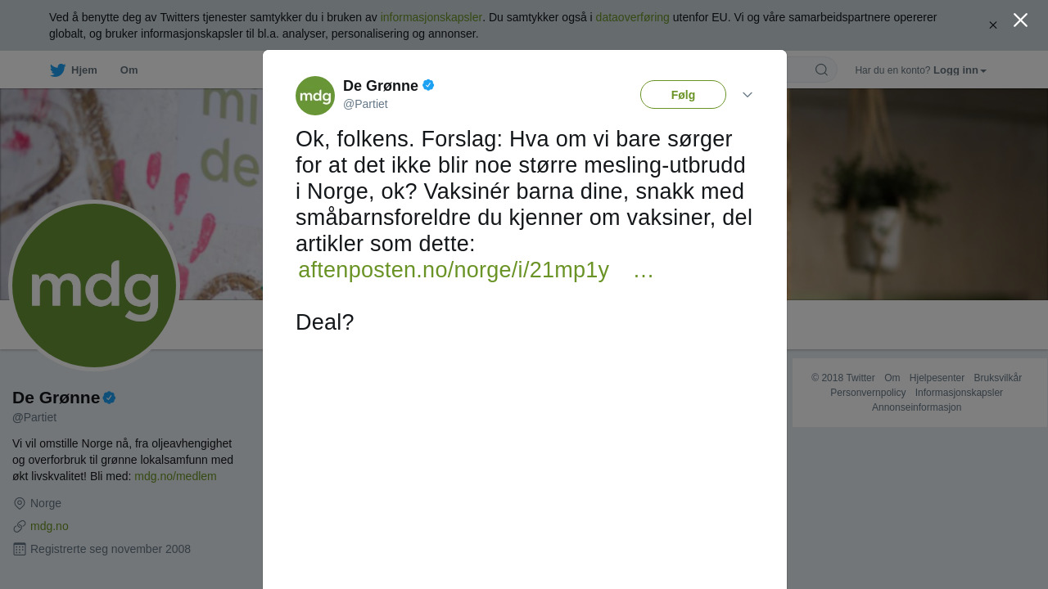Open informasjonskapsler link in cookie banner
The image size is (1048, 589).
pos(431,17)
